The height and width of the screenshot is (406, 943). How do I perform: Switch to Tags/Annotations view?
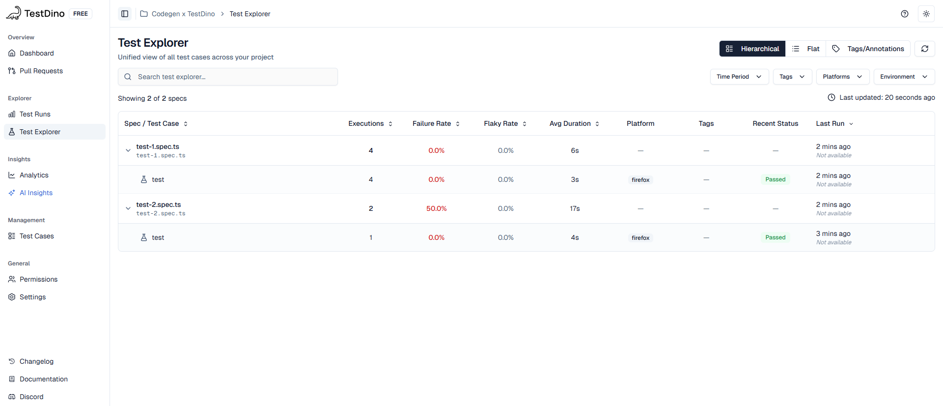[868, 49]
